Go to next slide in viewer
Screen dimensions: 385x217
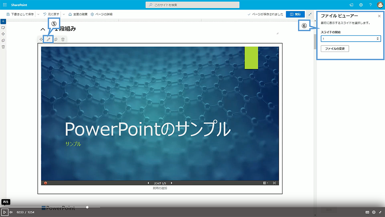[x=171, y=183]
